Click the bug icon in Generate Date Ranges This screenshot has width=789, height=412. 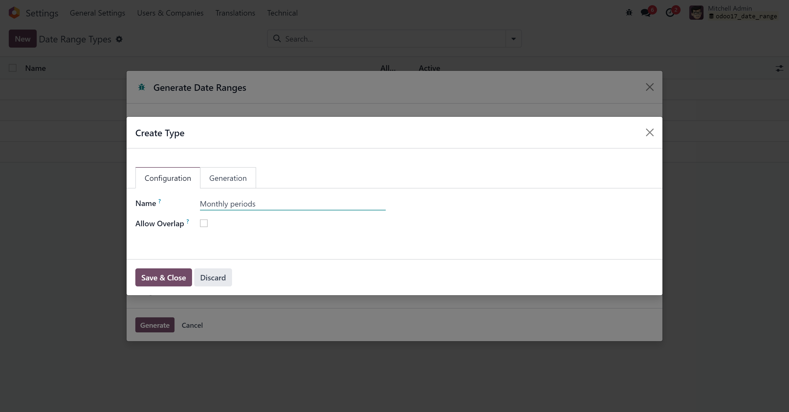pos(142,88)
